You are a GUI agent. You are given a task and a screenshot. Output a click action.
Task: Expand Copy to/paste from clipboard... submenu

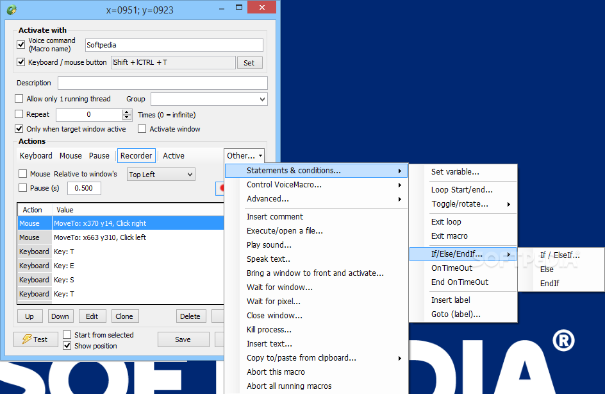[316, 358]
